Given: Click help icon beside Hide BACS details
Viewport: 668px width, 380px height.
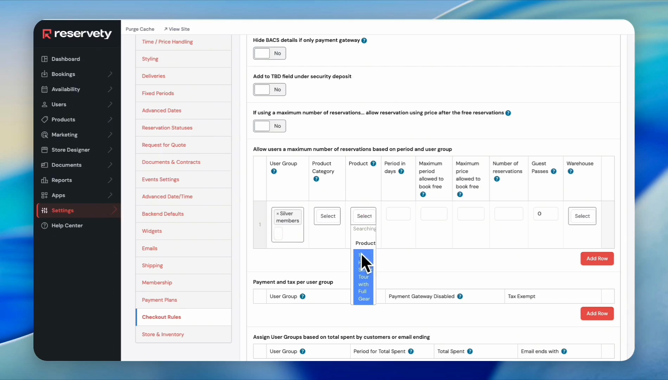Looking at the screenshot, I should click(364, 40).
